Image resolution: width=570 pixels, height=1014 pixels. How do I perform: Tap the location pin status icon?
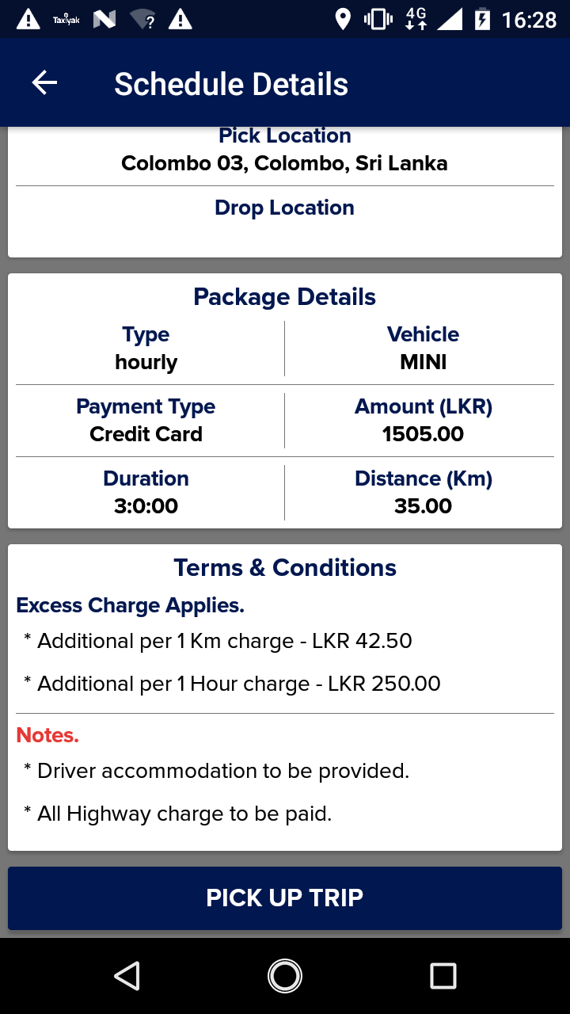[343, 19]
